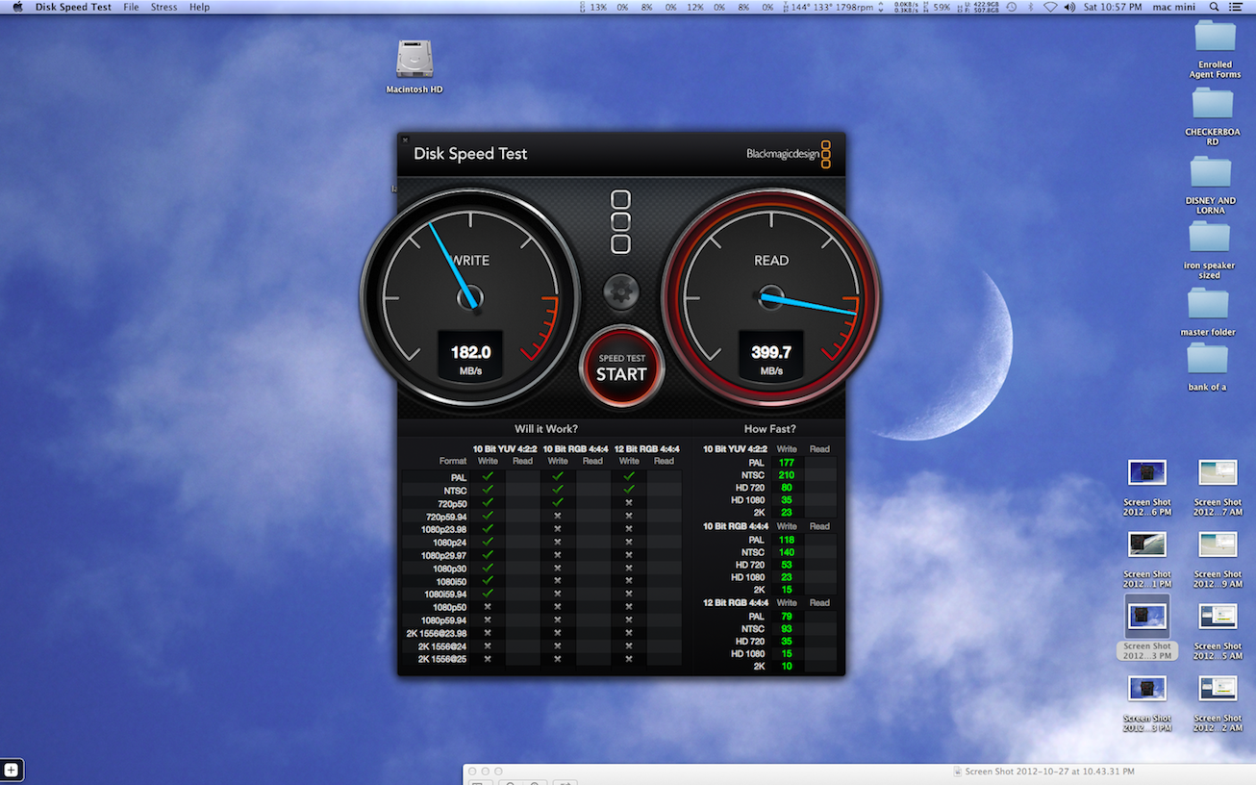This screenshot has width=1256, height=785.
Task: Click the 2K 1556@23.98 format row label
Action: pos(438,633)
